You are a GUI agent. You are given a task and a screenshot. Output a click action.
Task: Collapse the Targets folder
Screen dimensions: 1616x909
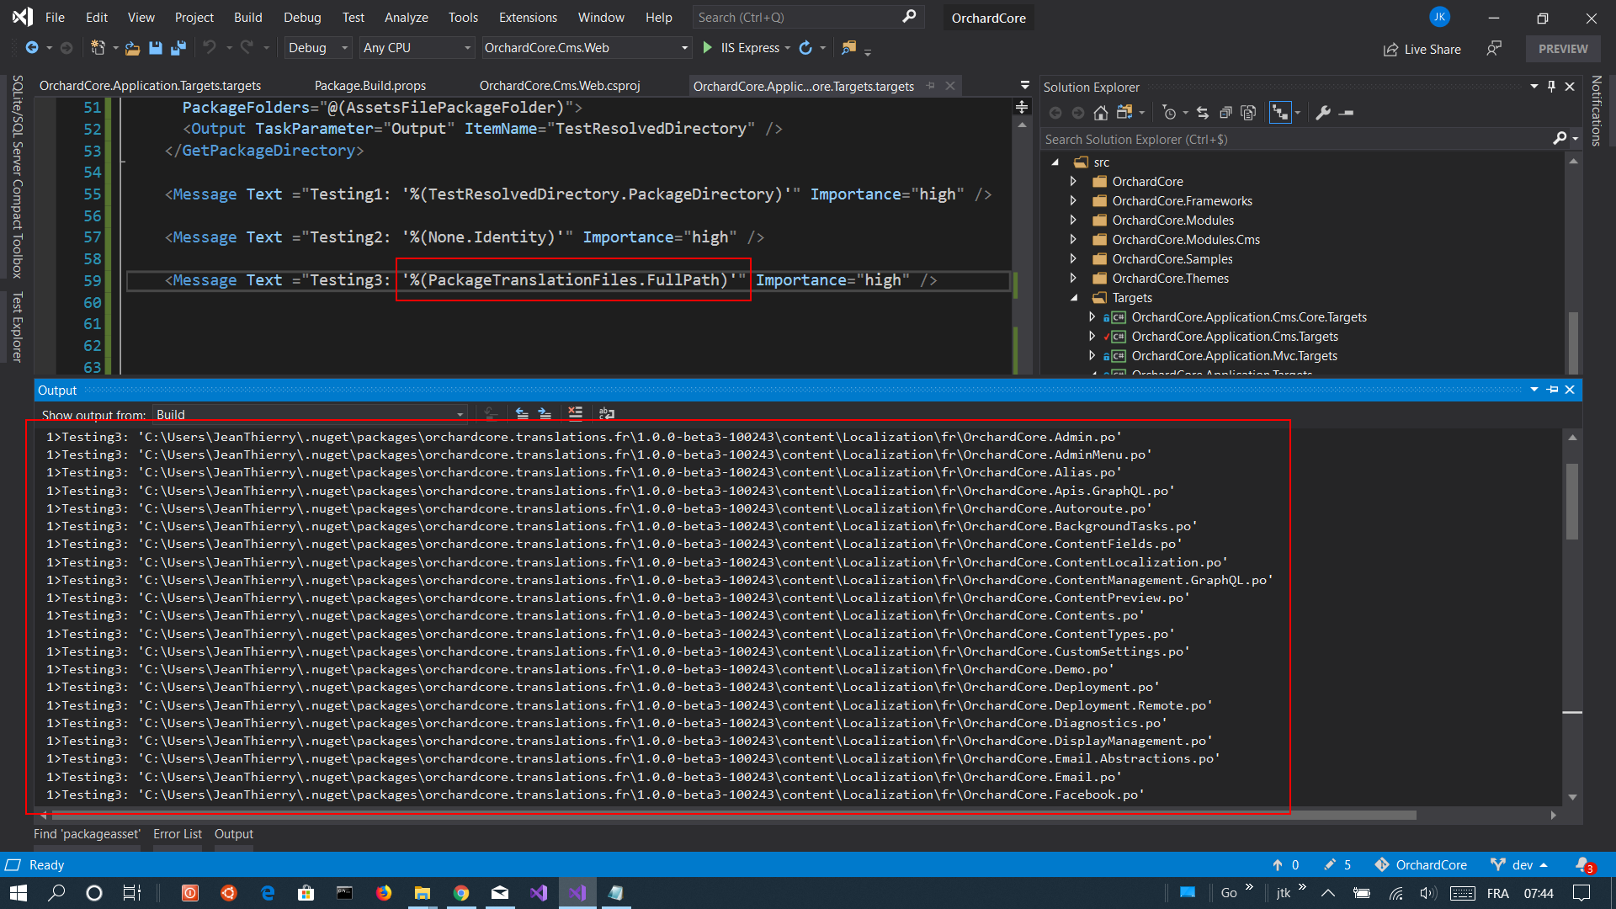pos(1074,297)
